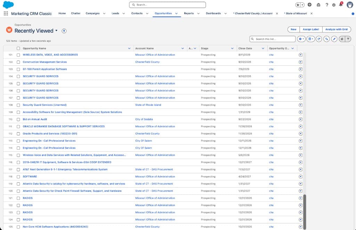Check the Bid on Annual Audit row

pyautogui.click(x=18, y=120)
